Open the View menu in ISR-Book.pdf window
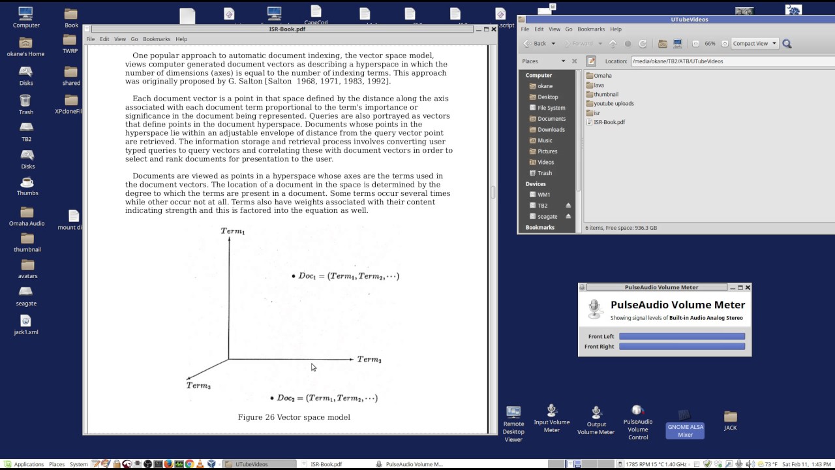The width and height of the screenshot is (835, 470). (x=120, y=39)
